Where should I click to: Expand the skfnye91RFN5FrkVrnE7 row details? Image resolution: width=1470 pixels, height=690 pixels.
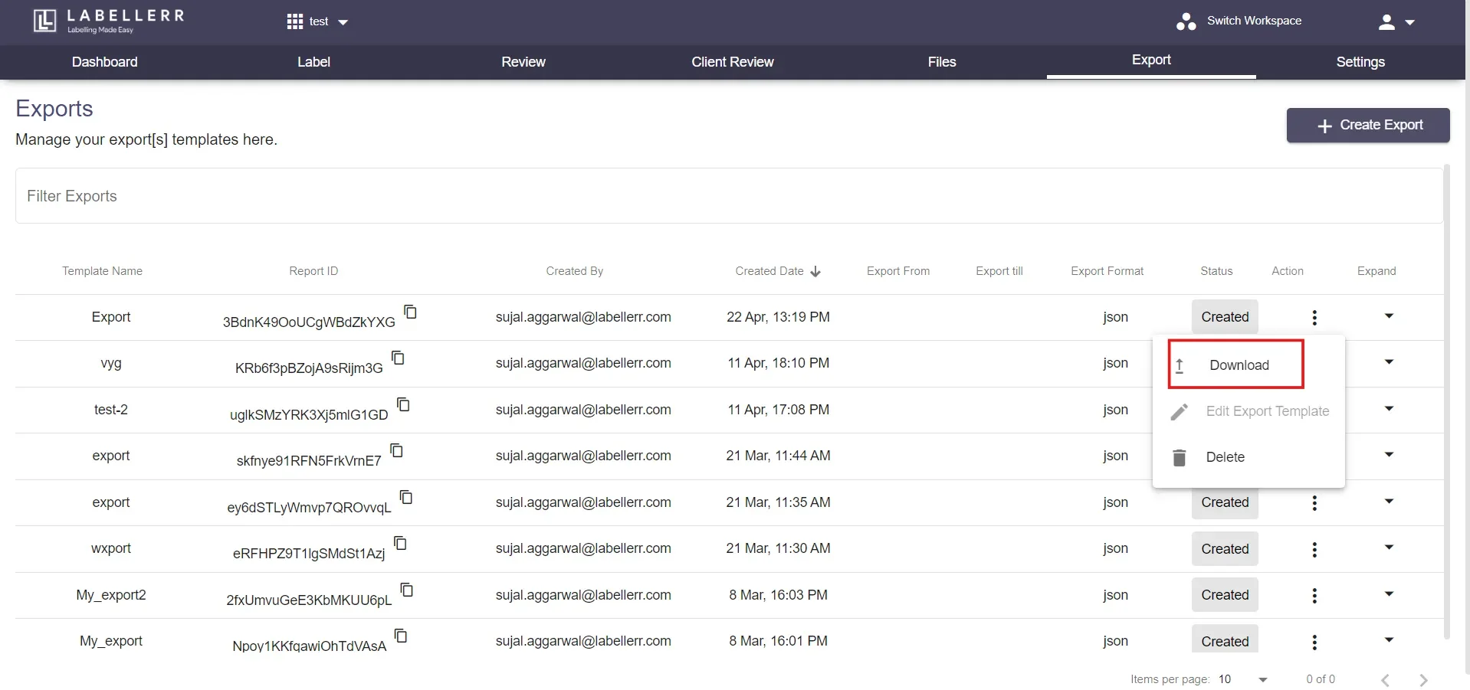pyautogui.click(x=1389, y=455)
